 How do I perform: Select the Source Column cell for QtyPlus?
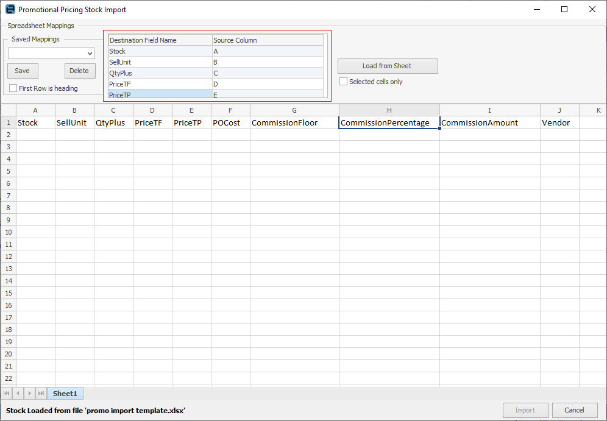click(x=268, y=73)
